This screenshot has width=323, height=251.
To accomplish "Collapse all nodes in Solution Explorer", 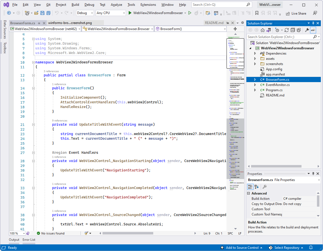I will 292,30.
